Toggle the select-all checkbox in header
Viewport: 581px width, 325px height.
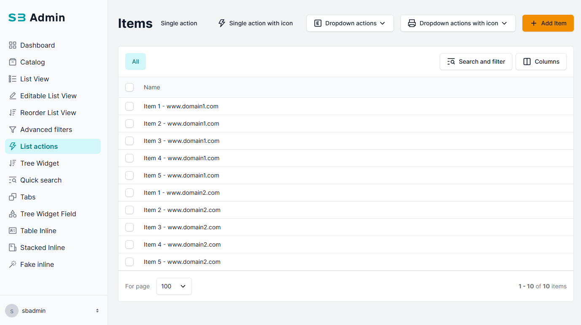coord(129,87)
